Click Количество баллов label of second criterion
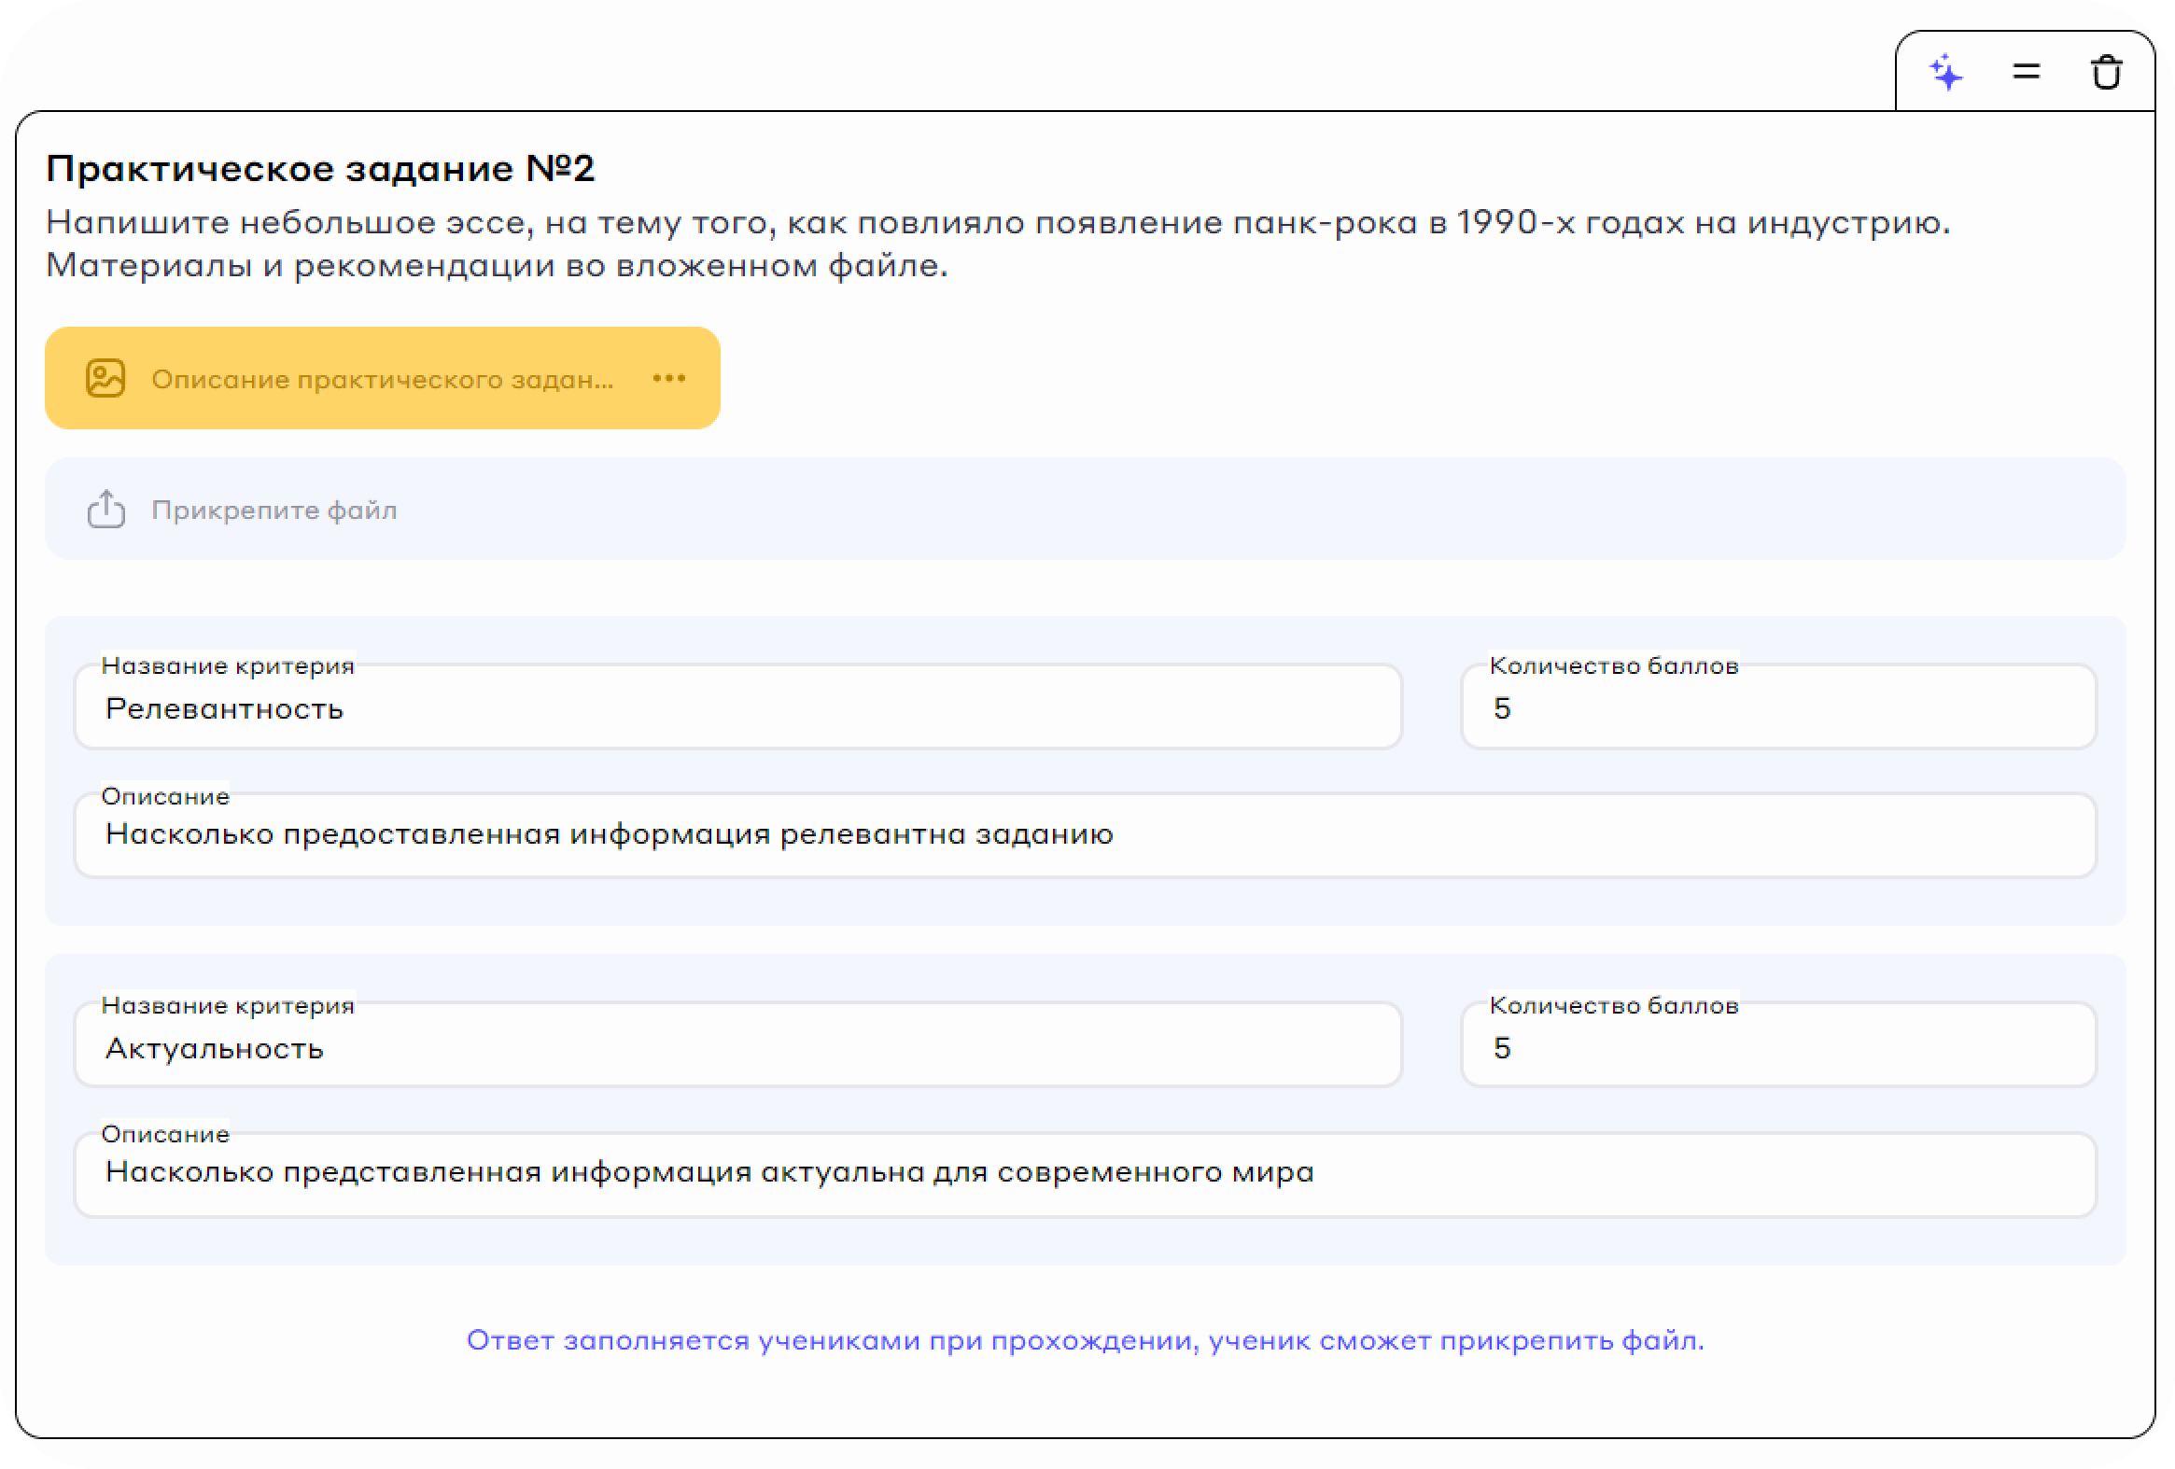 (1613, 1006)
